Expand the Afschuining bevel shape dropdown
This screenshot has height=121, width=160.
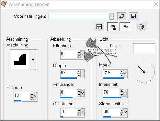[33, 59]
